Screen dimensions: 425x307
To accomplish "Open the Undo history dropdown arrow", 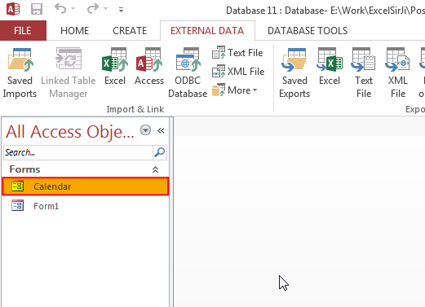I will (73, 9).
